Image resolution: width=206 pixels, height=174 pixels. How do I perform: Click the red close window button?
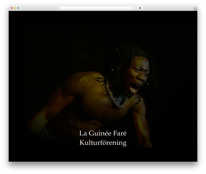click(12, 8)
